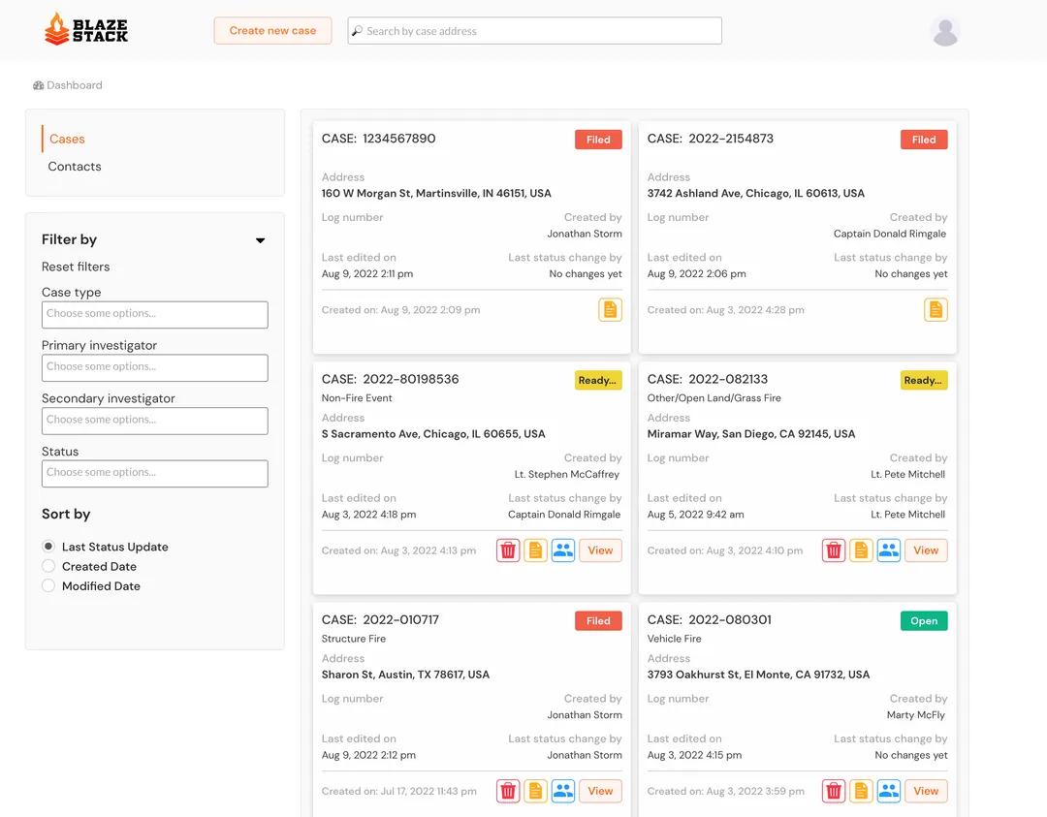Switch to Contacts in sidebar
Viewport: 1047px width, 817px height.
75,167
